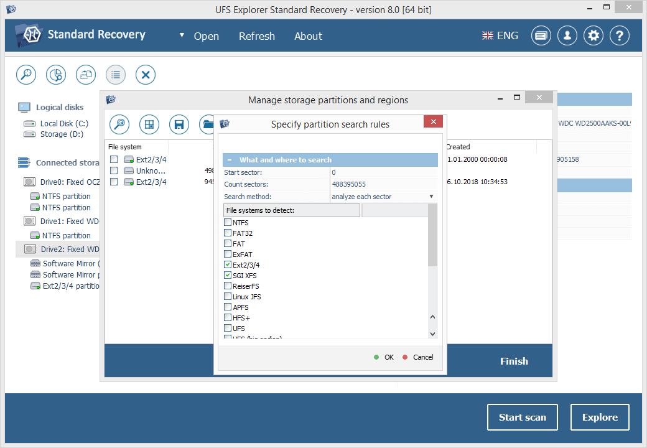The width and height of the screenshot is (647, 448).
Task: Click the search partitions icon in Manage dialog
Action: tap(119, 124)
